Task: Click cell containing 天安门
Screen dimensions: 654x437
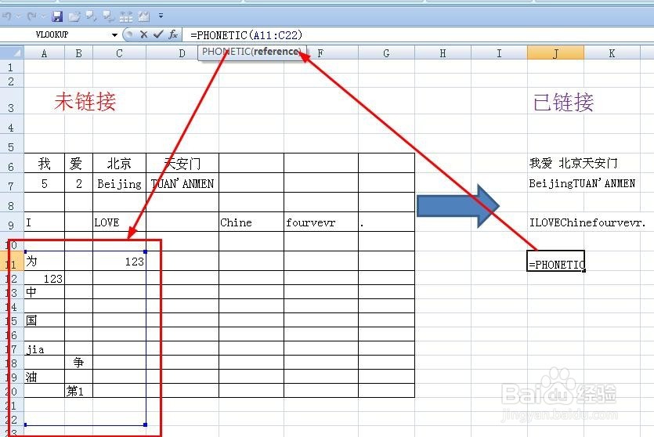Action: (182, 163)
